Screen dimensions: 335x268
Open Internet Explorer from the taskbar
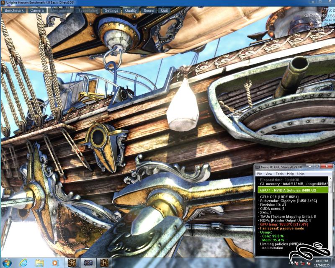(23, 263)
